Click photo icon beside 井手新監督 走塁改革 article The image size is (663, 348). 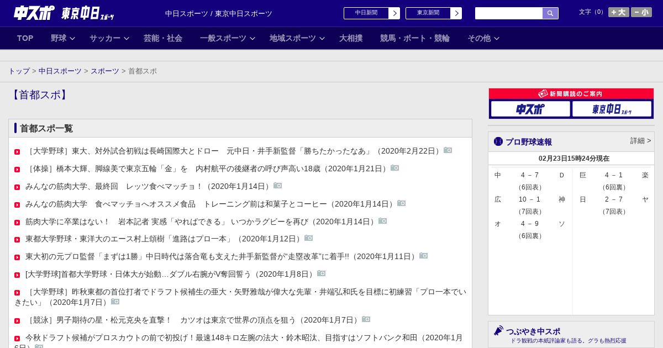click(424, 256)
